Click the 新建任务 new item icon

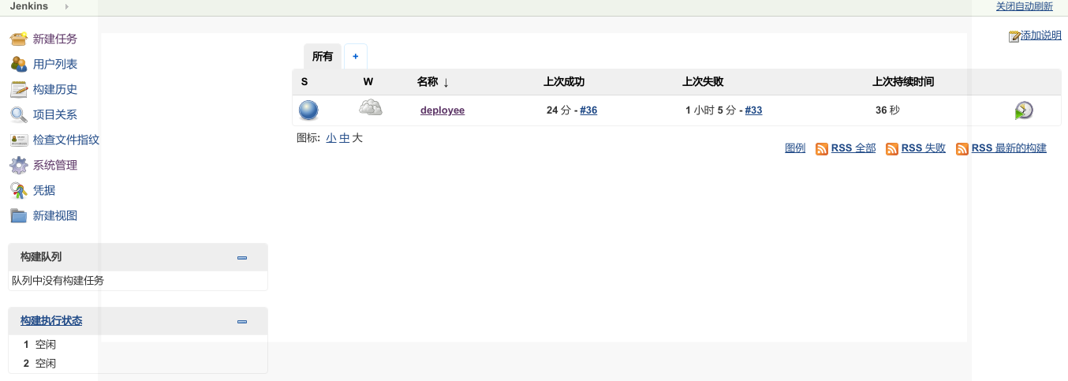19,39
